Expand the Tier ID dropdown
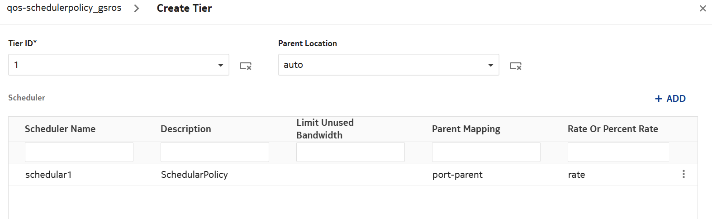The image size is (712, 219). tap(220, 65)
